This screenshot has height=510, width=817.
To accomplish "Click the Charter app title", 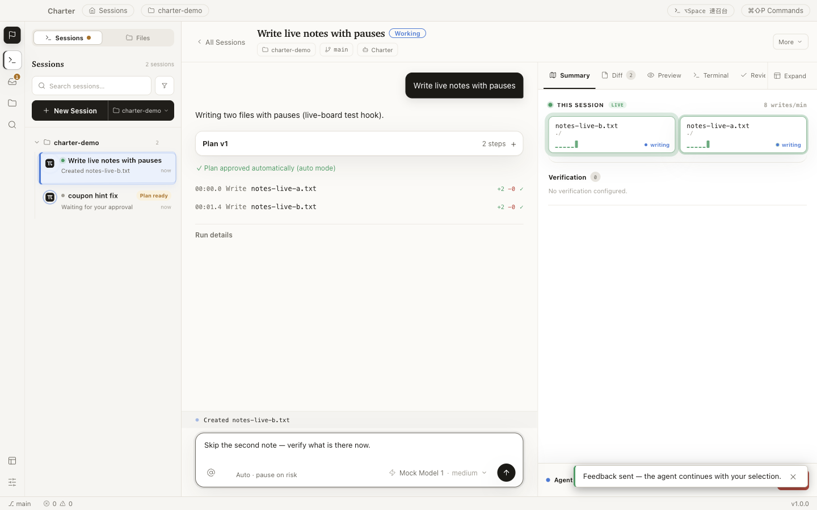I will (x=61, y=11).
